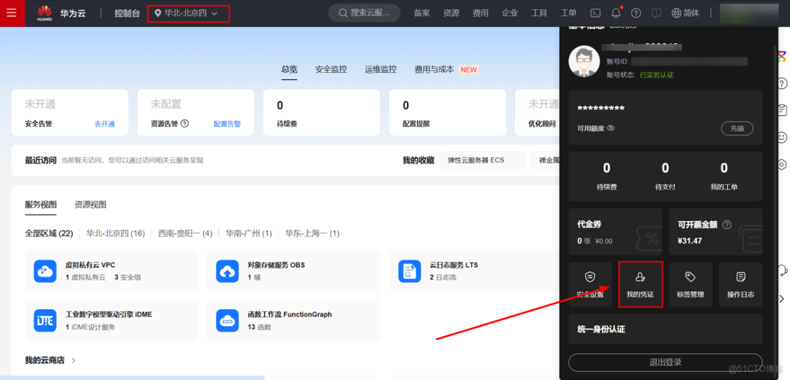Expand the right sidebar chevron arrow
Image resolution: width=790 pixels, height=380 pixels.
[782, 299]
